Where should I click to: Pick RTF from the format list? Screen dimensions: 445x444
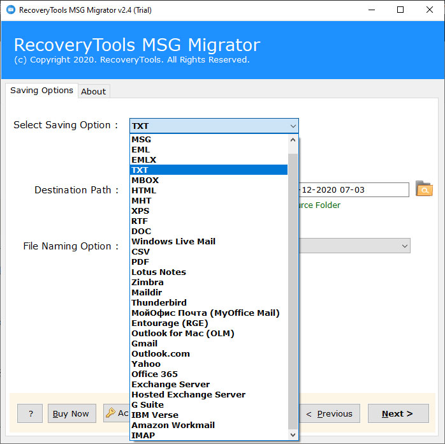pyautogui.click(x=208, y=221)
